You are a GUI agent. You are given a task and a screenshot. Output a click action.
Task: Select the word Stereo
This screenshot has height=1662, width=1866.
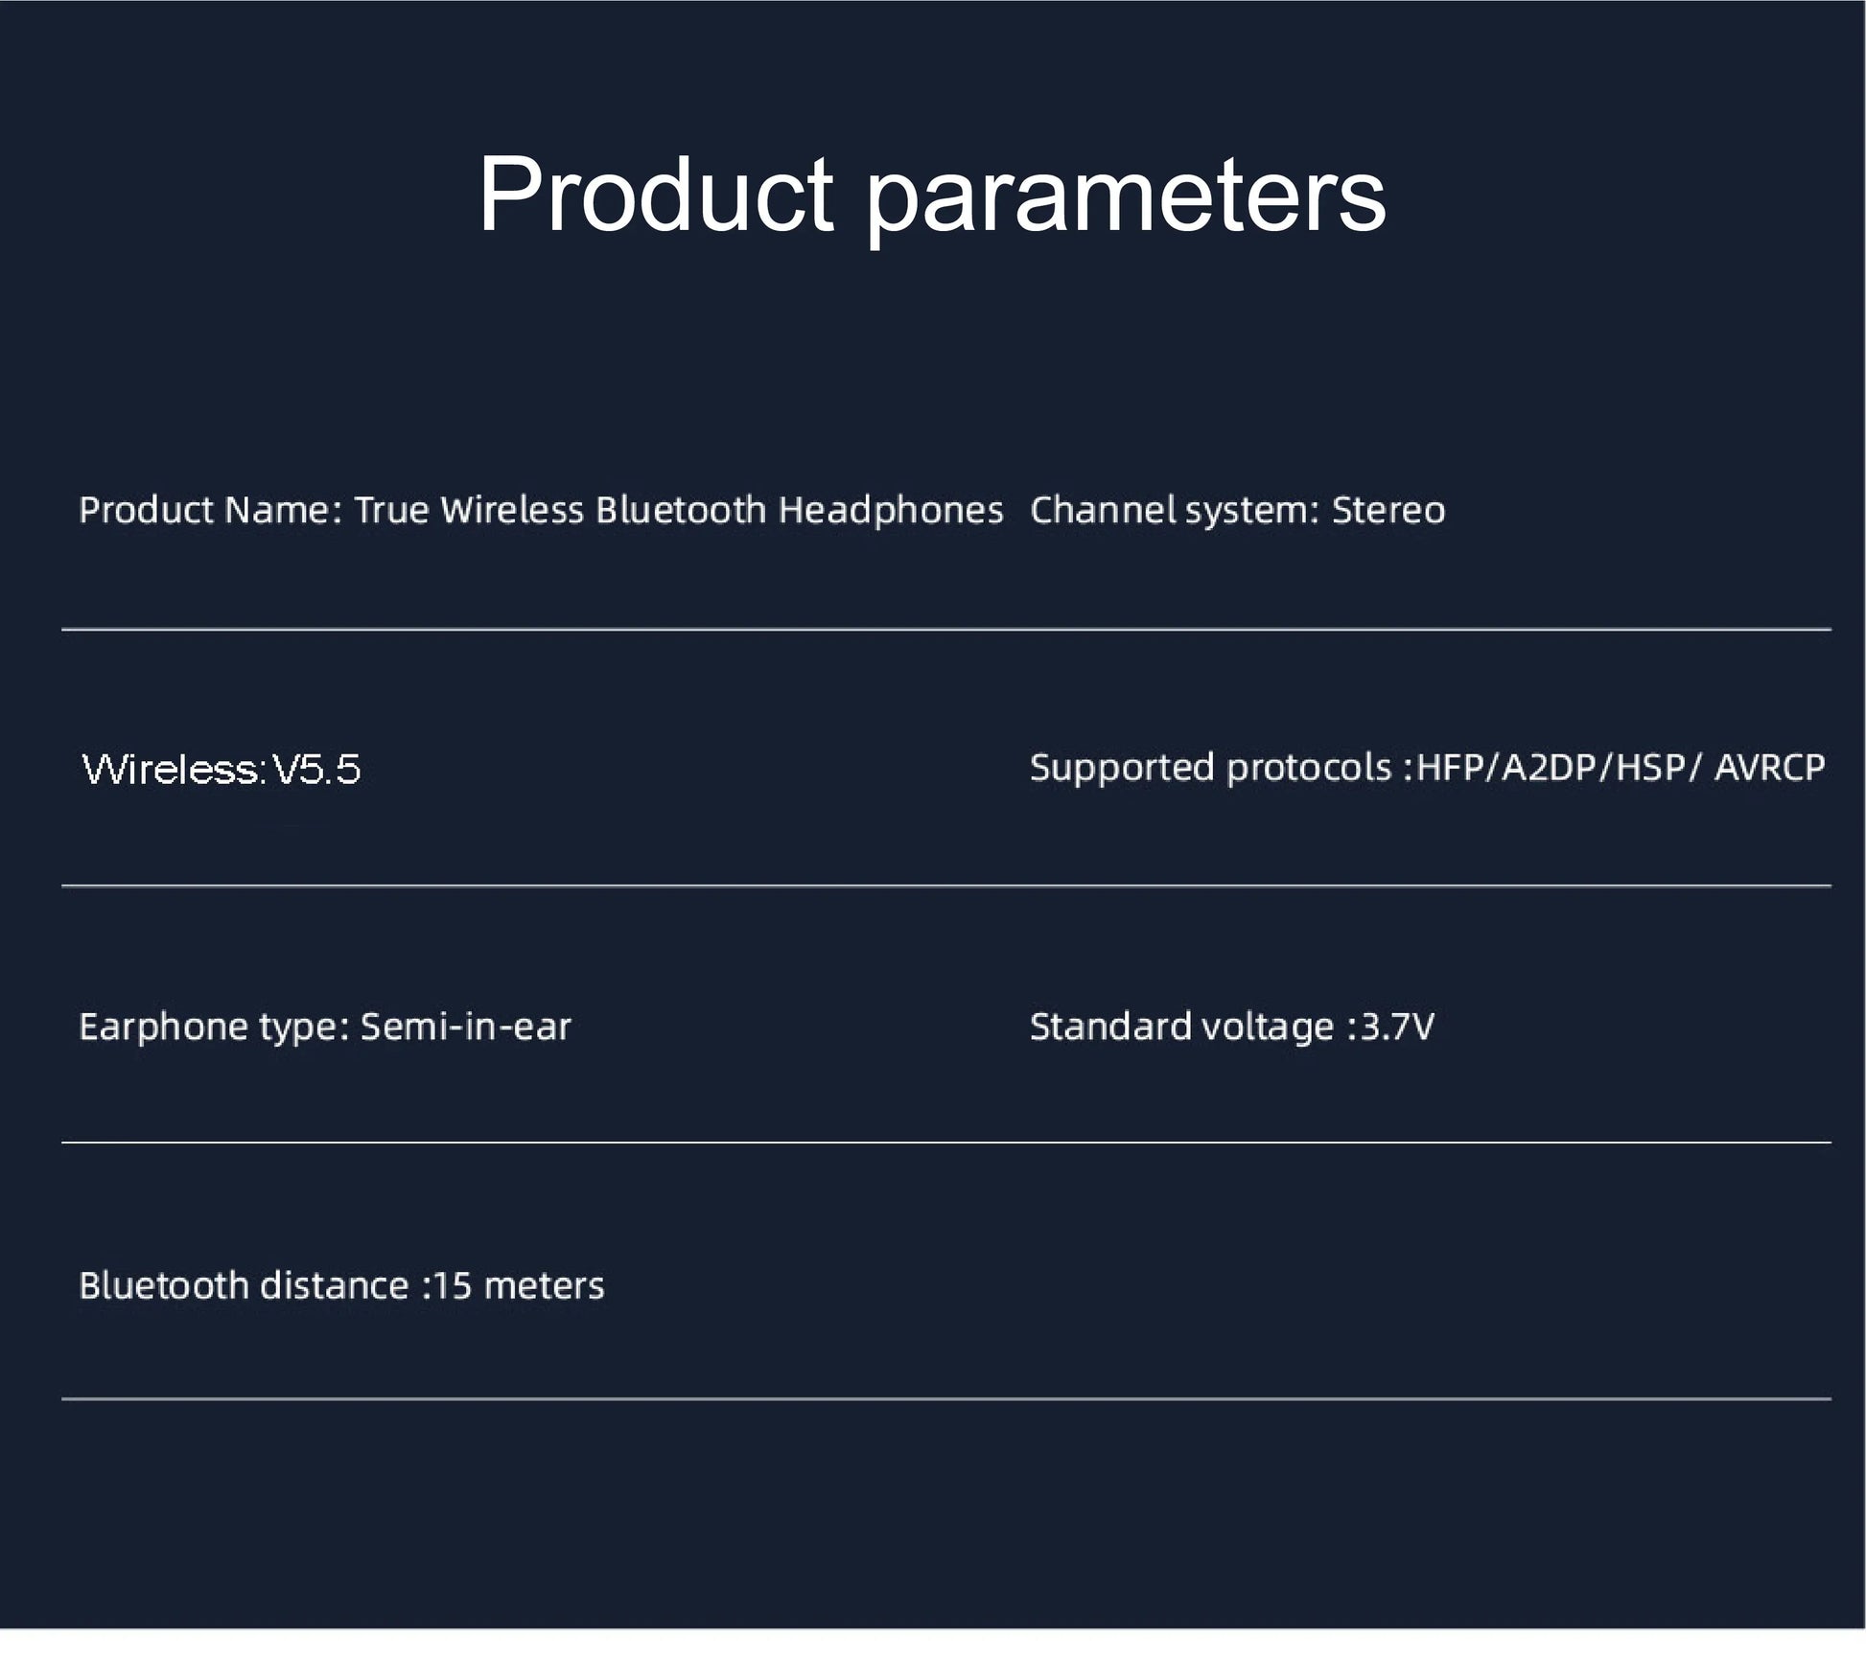pyautogui.click(x=1388, y=510)
